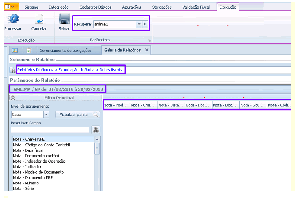Open the Nível de agrupamento Capa dropdown

click(46, 115)
